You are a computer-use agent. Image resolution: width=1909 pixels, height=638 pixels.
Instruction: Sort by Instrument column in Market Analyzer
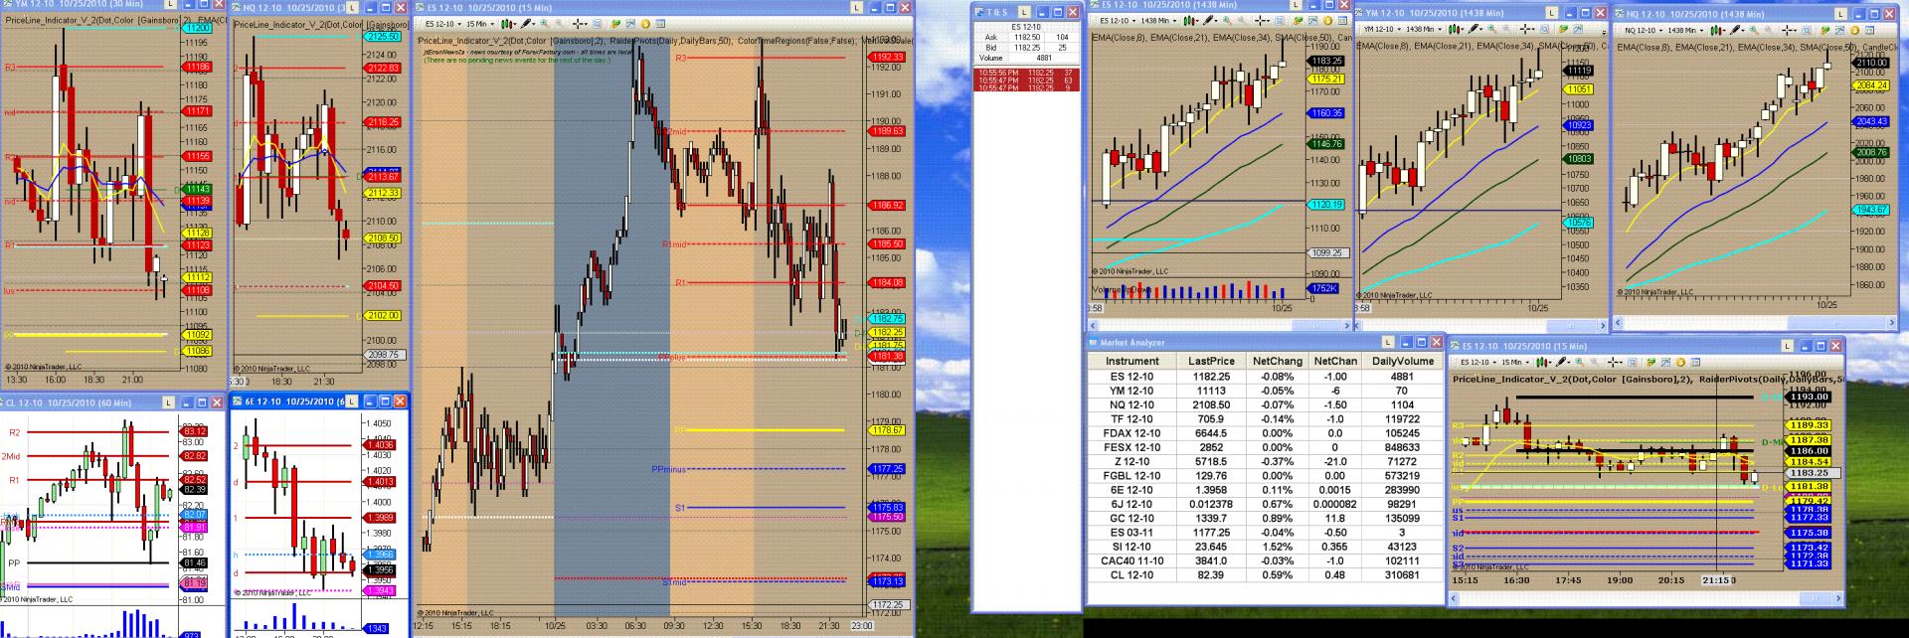[1131, 361]
